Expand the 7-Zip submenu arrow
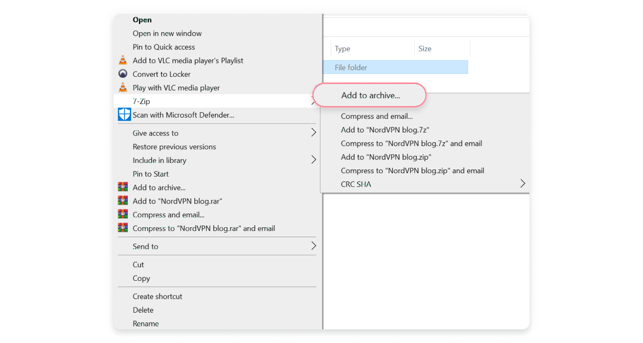This screenshot has width=643, height=343. coord(312,101)
